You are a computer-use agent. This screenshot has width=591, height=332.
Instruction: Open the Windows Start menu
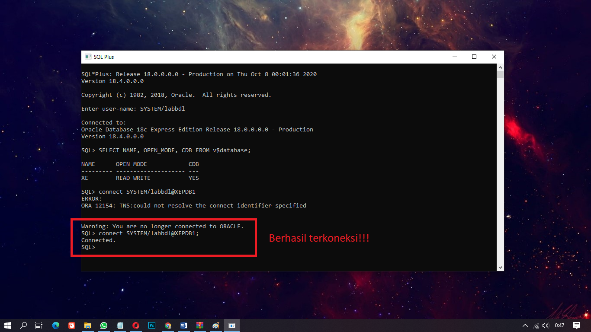(x=8, y=326)
